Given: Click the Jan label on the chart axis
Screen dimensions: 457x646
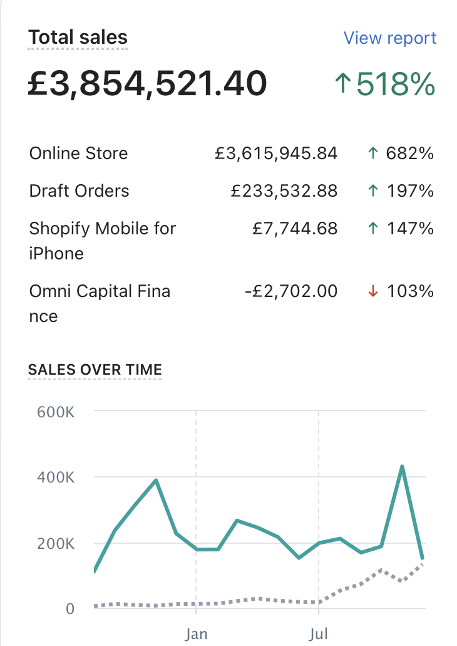Looking at the screenshot, I should point(196,633).
